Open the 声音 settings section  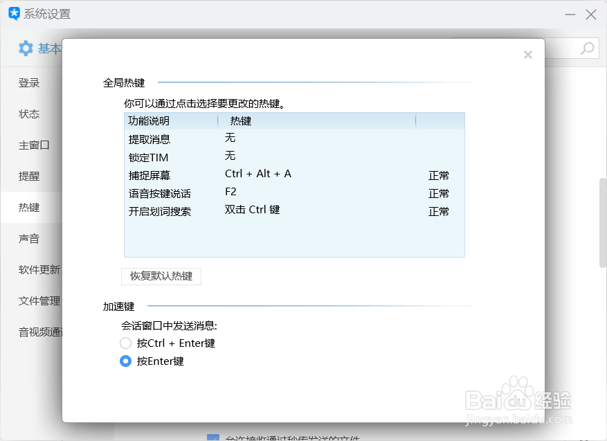click(x=29, y=238)
